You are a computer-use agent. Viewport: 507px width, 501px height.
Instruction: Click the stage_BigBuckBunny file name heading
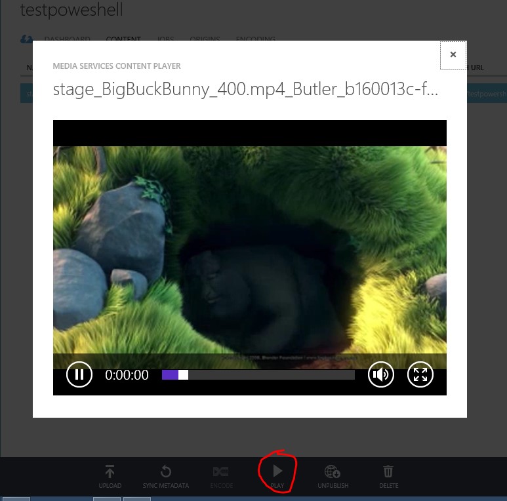[245, 90]
